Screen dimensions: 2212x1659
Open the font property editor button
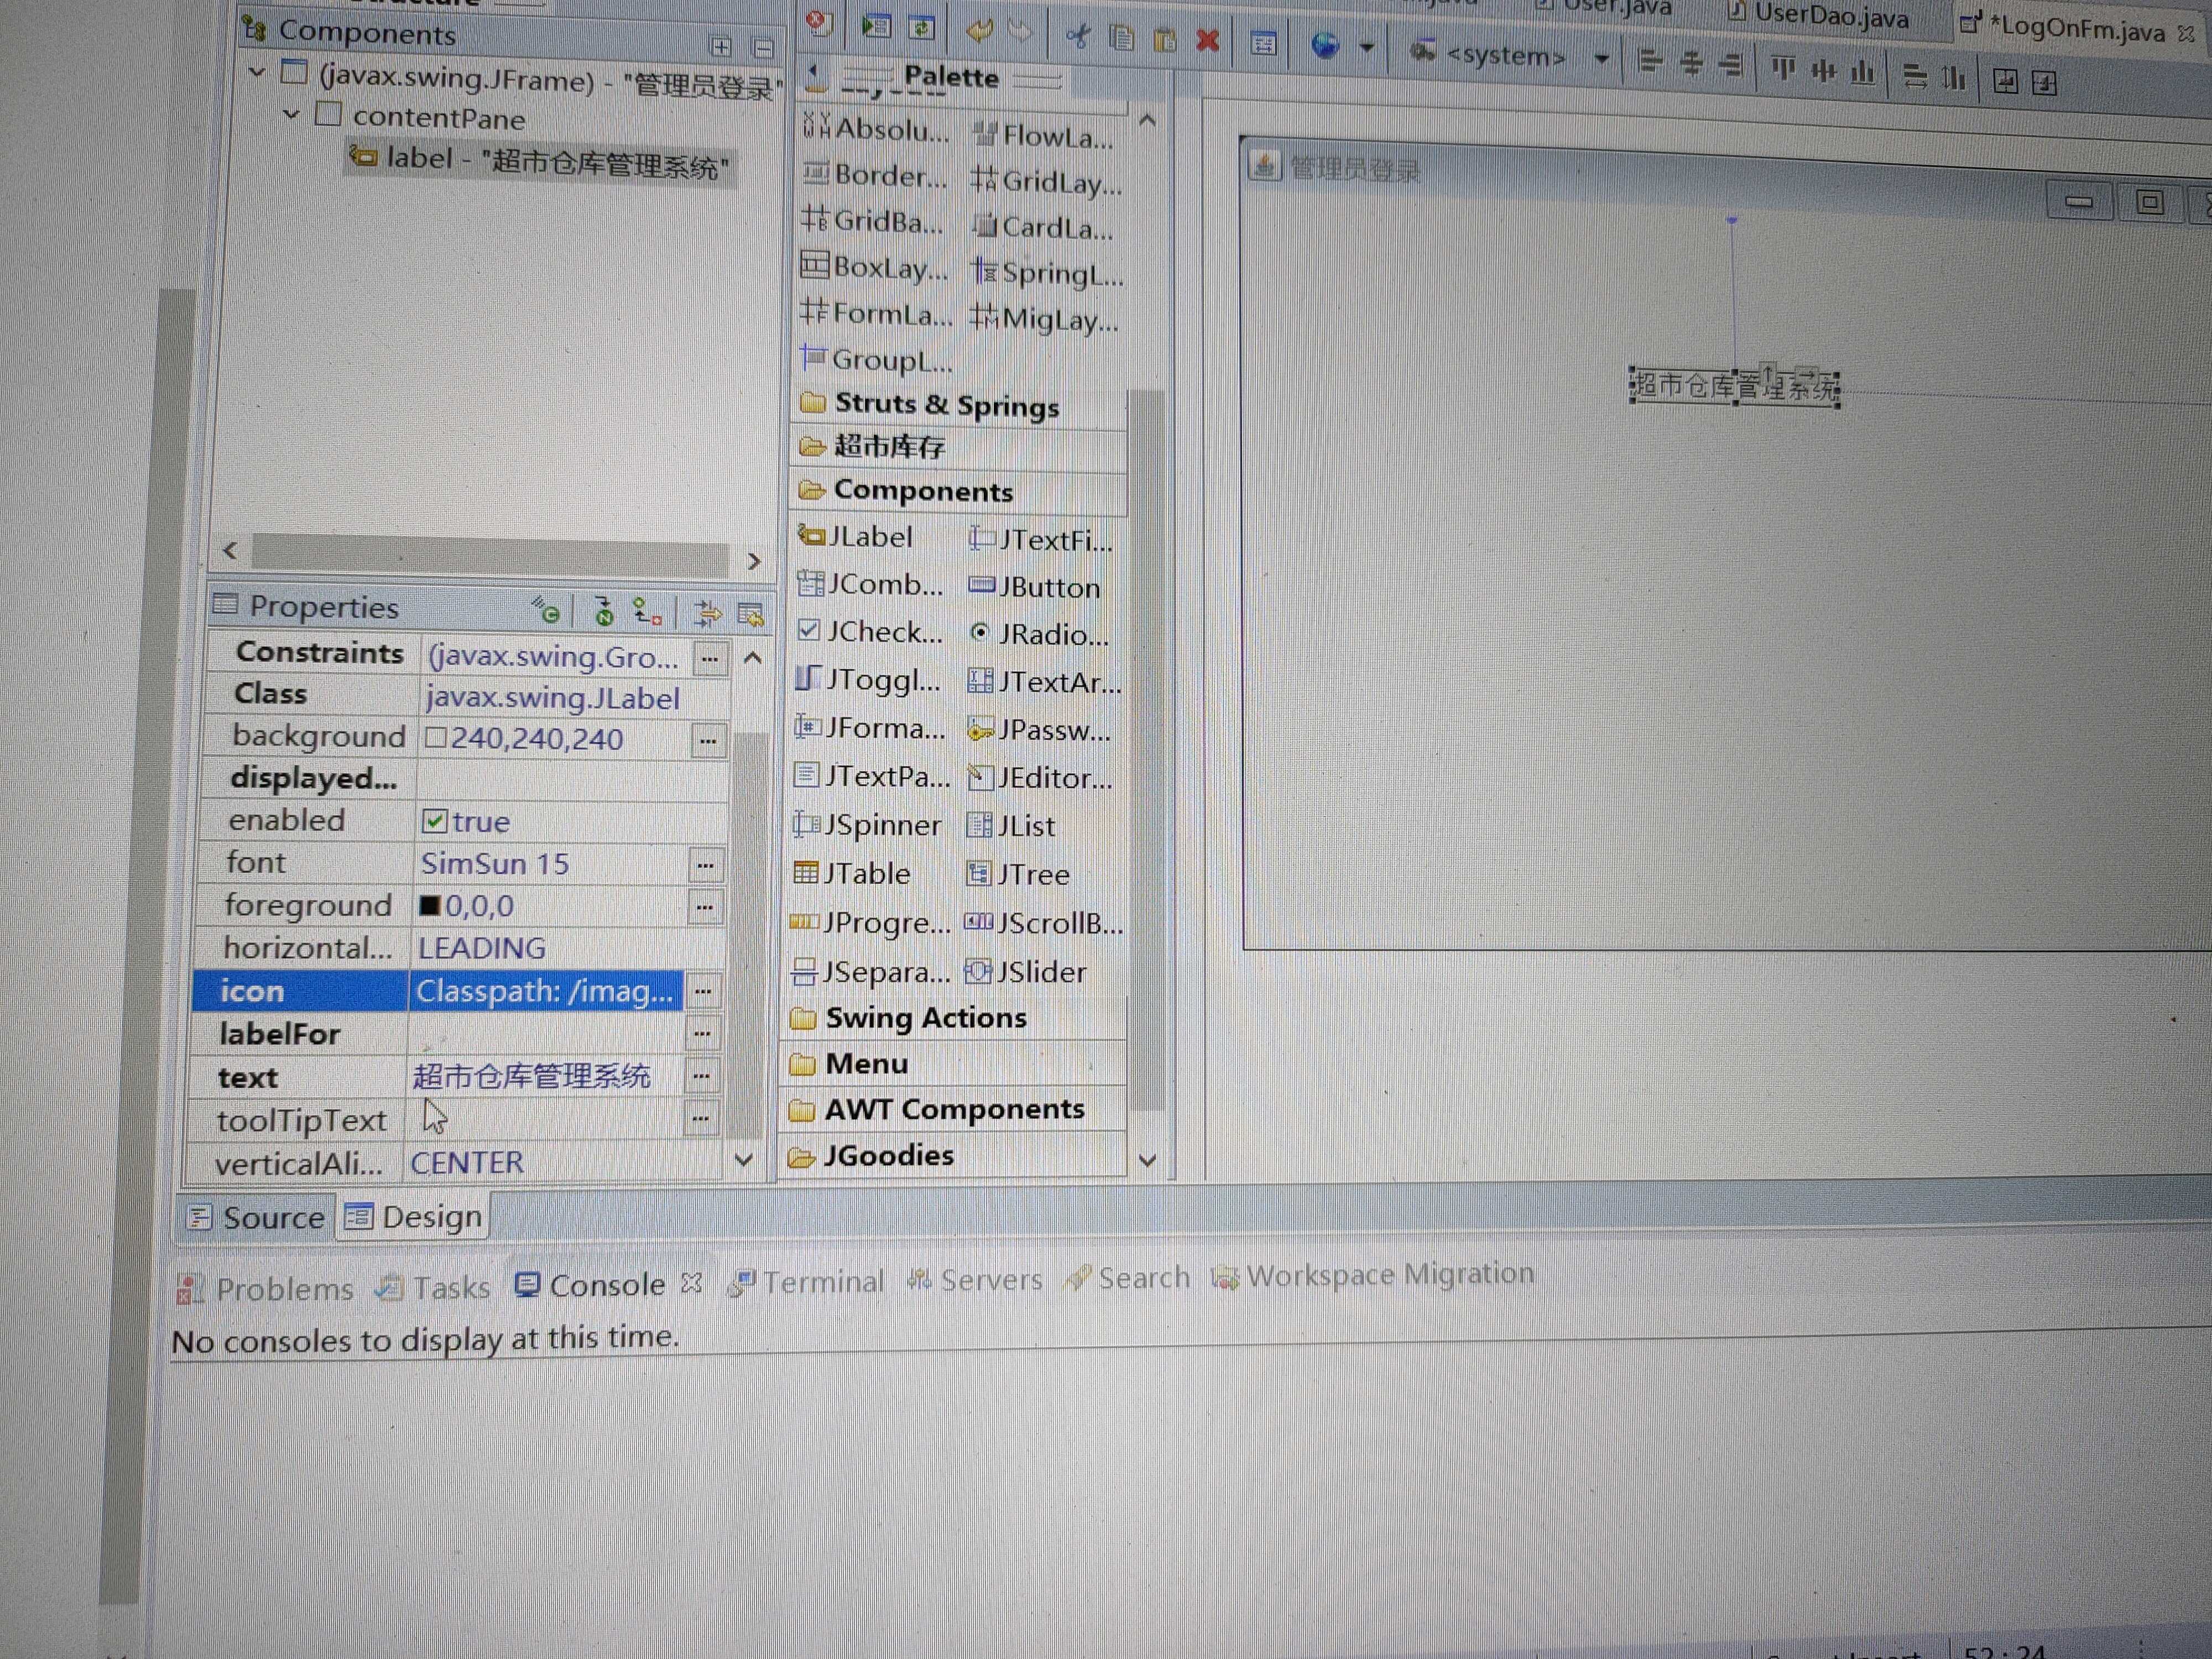[x=705, y=864]
